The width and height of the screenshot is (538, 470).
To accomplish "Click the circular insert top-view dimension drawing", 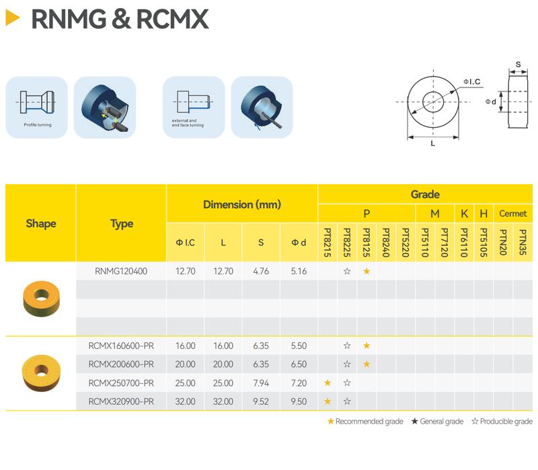I will point(432,102).
